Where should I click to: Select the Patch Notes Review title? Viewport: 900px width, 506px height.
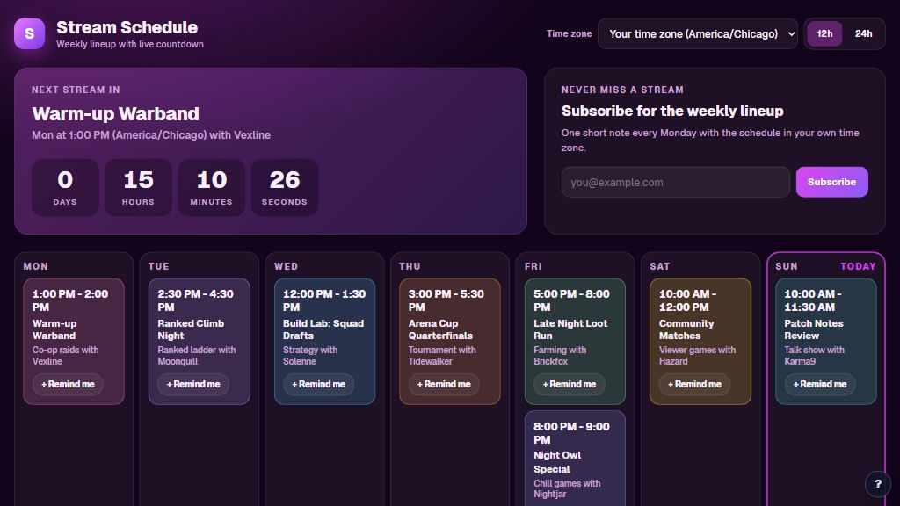coord(814,330)
